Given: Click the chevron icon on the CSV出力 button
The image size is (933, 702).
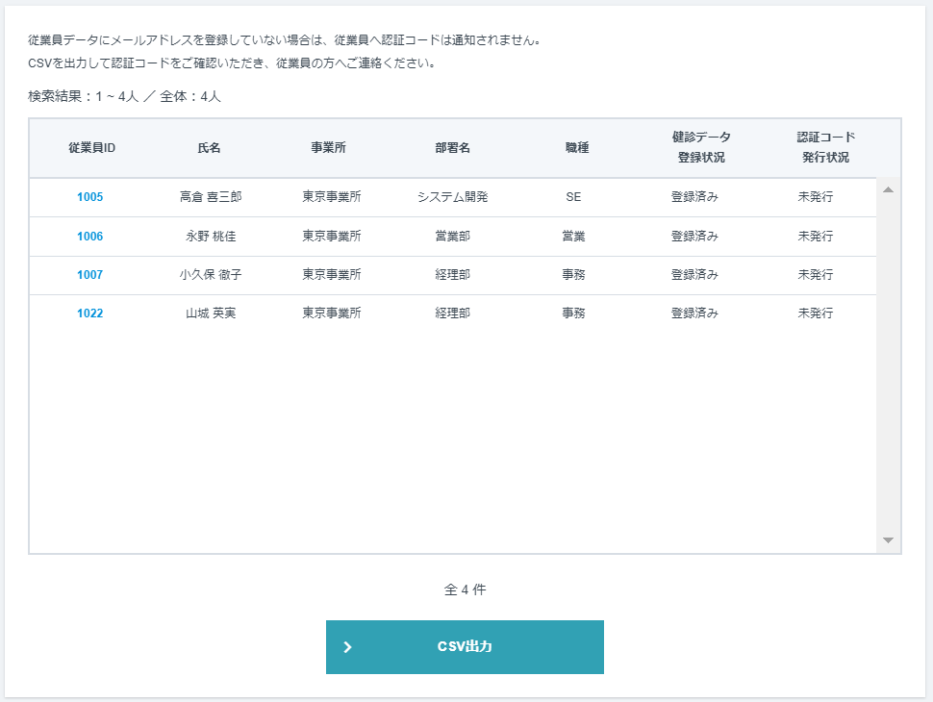Looking at the screenshot, I should coord(349,647).
